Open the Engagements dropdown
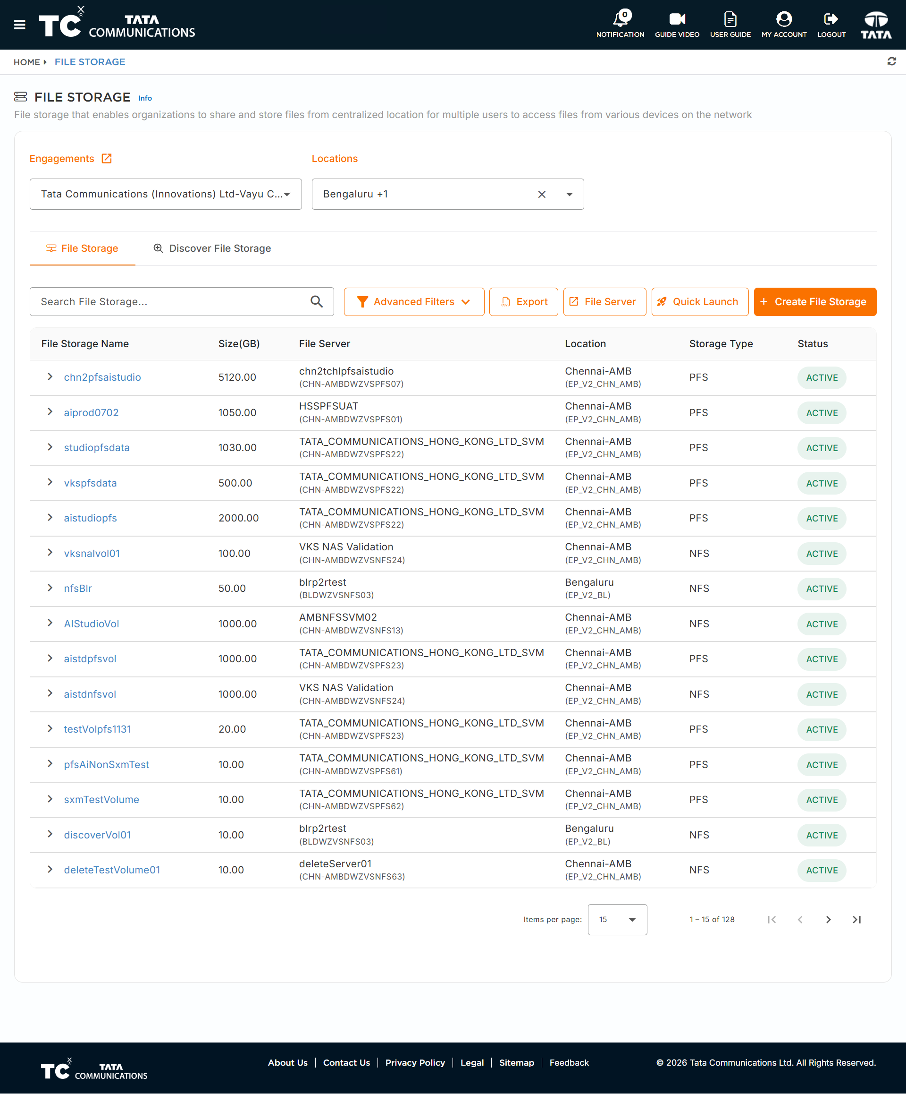This screenshot has height=1094, width=906. click(166, 194)
